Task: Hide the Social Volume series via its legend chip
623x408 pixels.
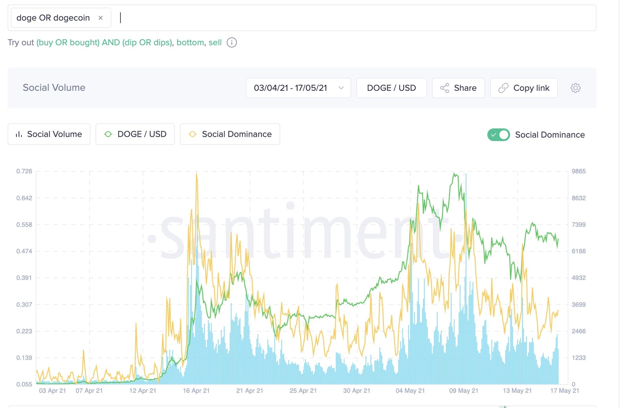Action: coord(49,134)
